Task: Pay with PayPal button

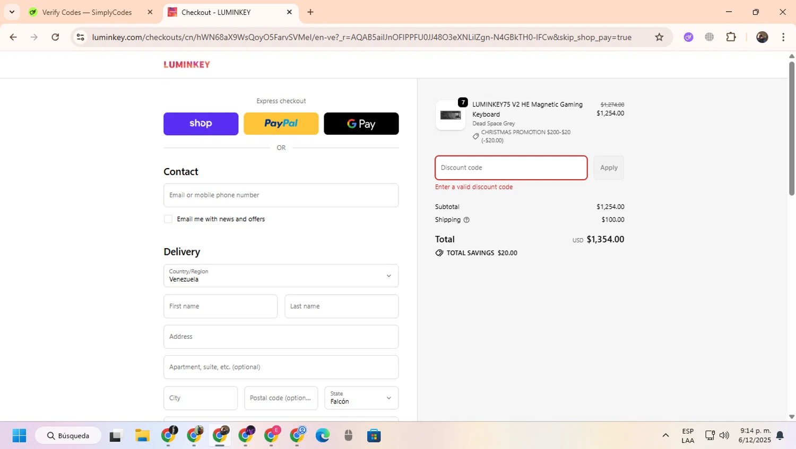Action: [x=281, y=124]
